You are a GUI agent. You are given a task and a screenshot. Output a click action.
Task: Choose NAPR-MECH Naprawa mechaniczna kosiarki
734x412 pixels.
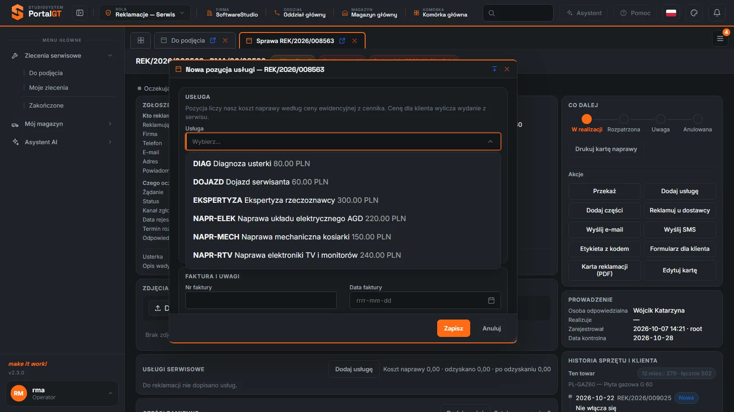point(343,237)
